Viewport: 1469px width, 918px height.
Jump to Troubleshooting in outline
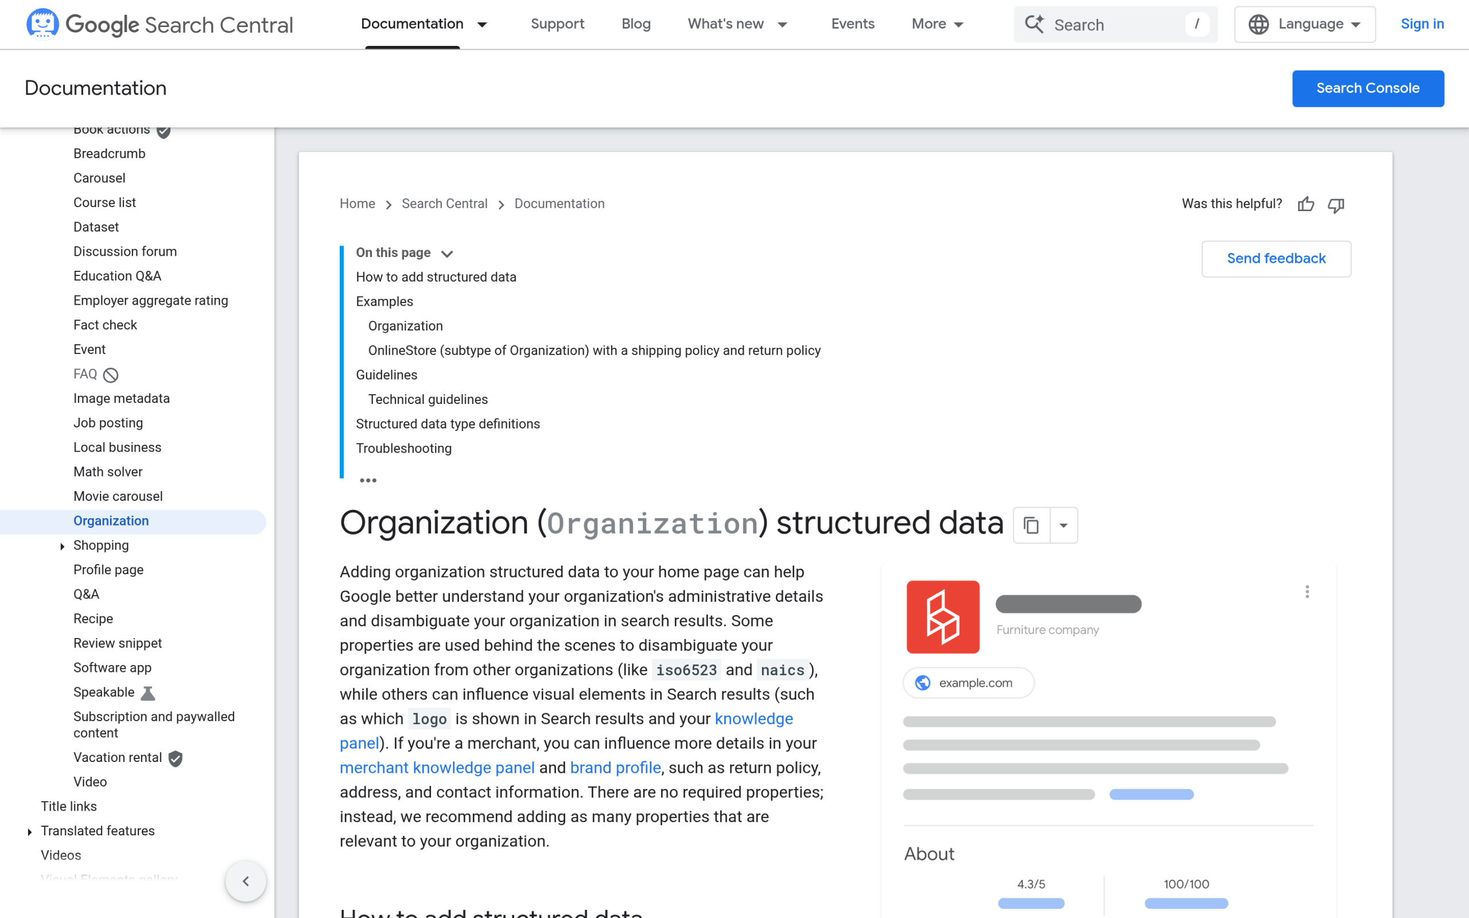coord(403,449)
